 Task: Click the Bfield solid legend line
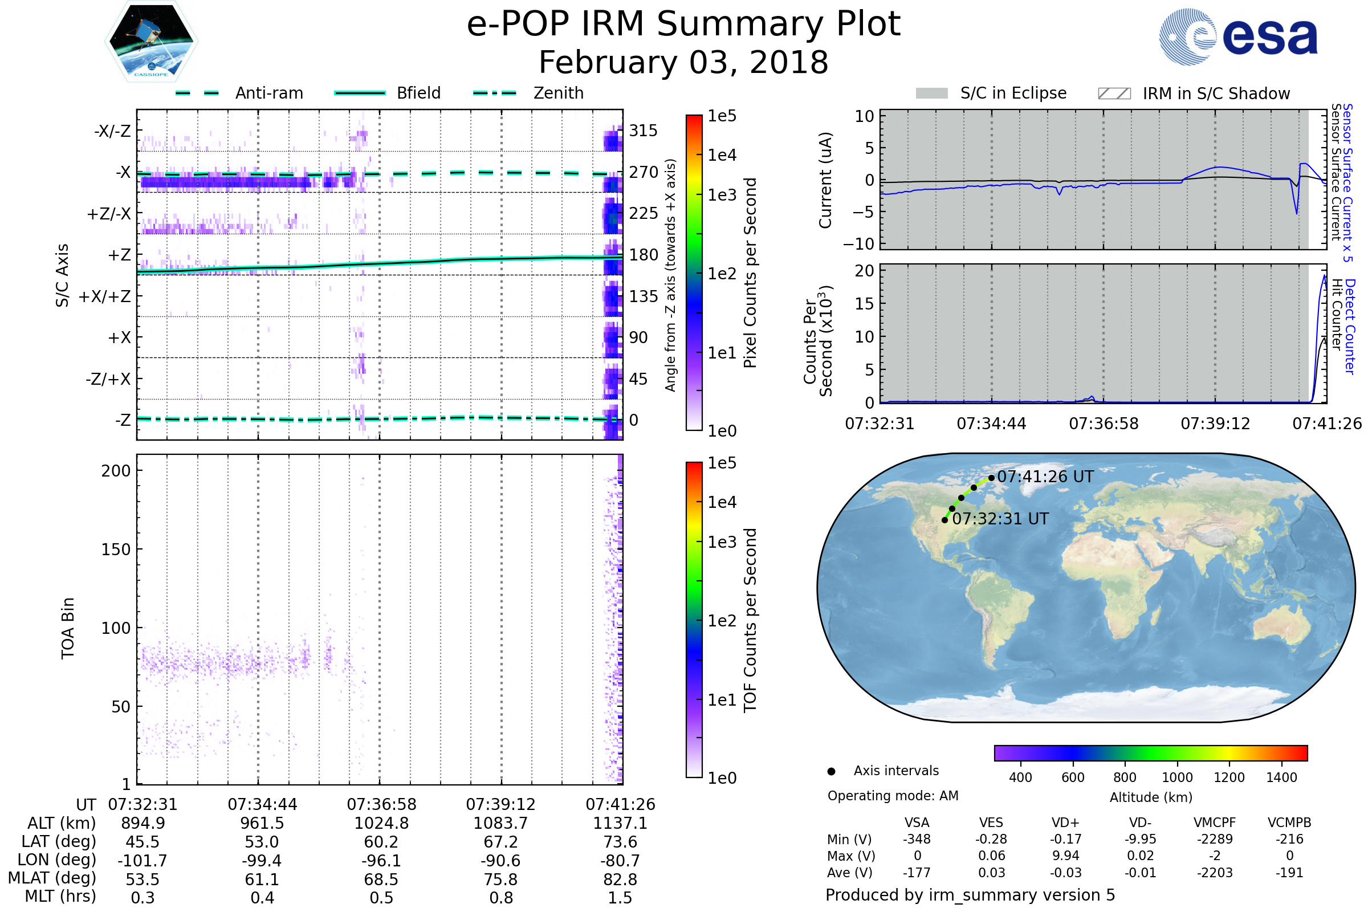coord(360,93)
